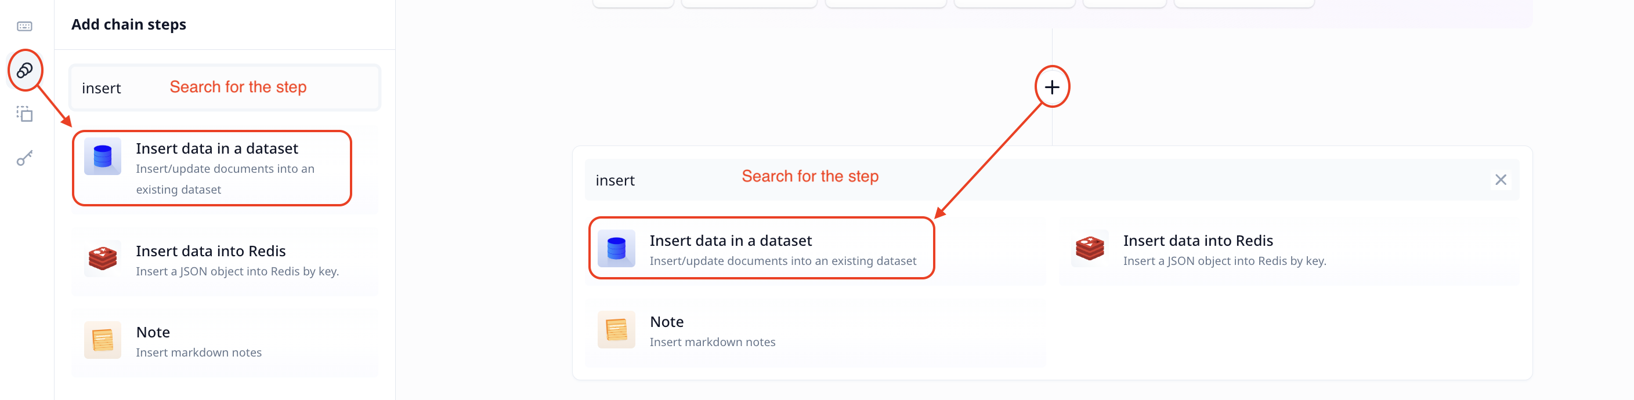Choose Note markdown step in popup
This screenshot has height=400, width=1634.
[815, 332]
